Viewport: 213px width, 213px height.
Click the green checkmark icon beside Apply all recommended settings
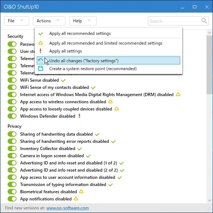pos(41,33)
